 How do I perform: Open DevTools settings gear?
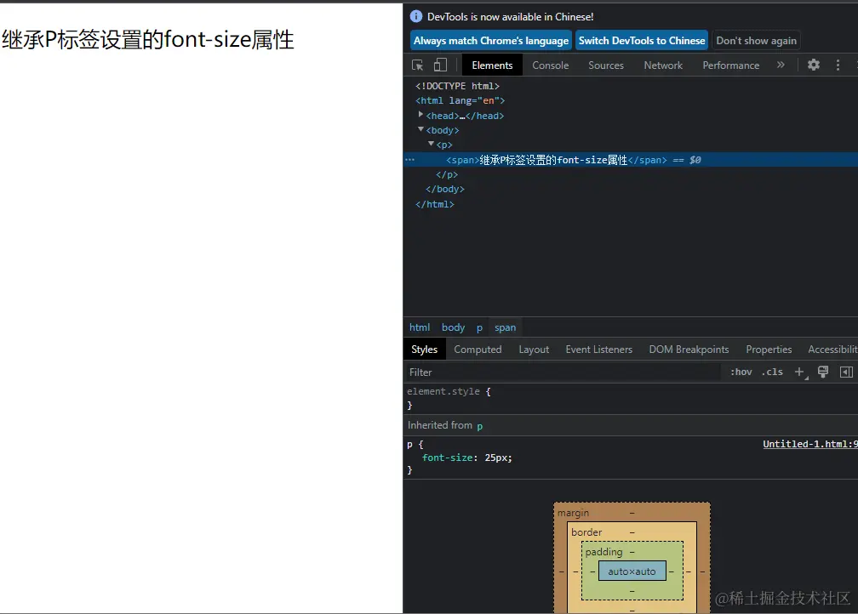click(814, 65)
